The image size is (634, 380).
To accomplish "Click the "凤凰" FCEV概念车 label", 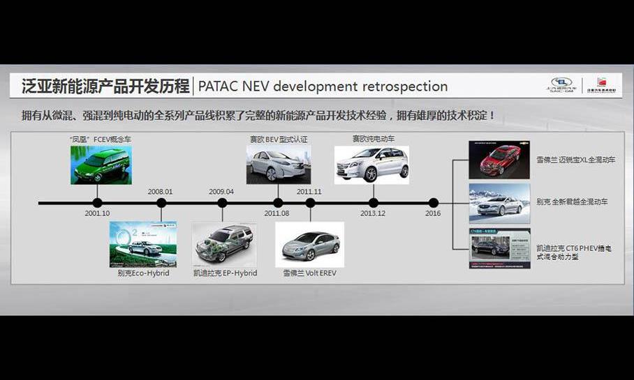I will click(x=101, y=139).
